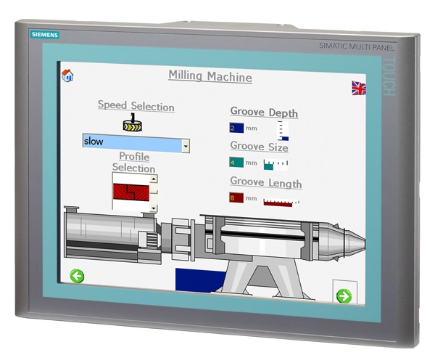Viewport: 435px width, 363px height.
Task: Click the 'Milling Machine' title text
Action: point(210,76)
